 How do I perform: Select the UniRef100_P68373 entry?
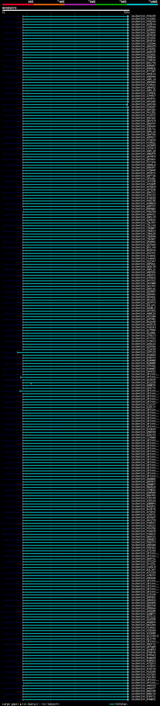coord(143,542)
